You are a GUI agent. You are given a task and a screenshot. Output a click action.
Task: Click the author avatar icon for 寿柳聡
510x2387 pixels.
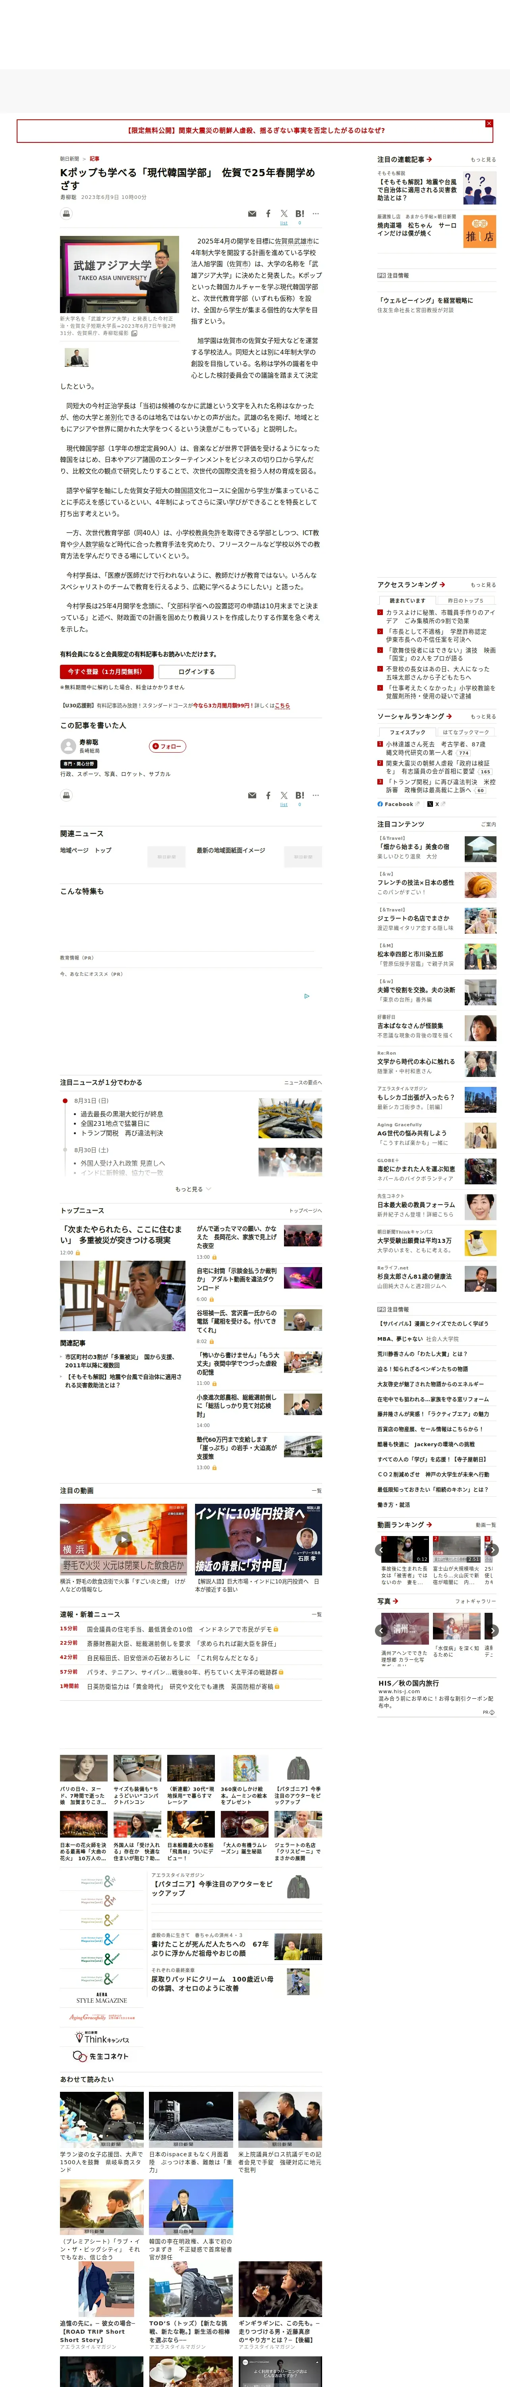68,746
